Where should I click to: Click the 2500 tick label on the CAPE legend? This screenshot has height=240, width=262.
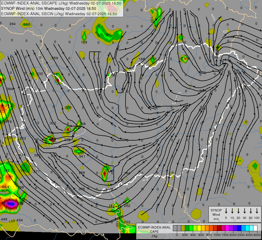241,235
